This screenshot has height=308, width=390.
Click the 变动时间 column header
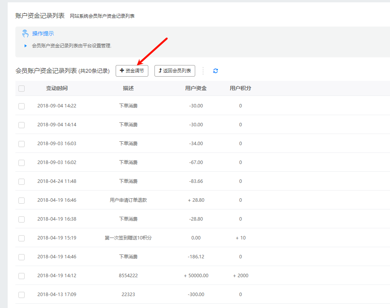click(57, 88)
